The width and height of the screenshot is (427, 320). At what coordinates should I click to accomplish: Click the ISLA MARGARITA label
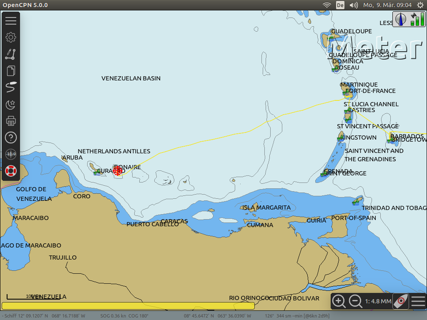coord(266,207)
